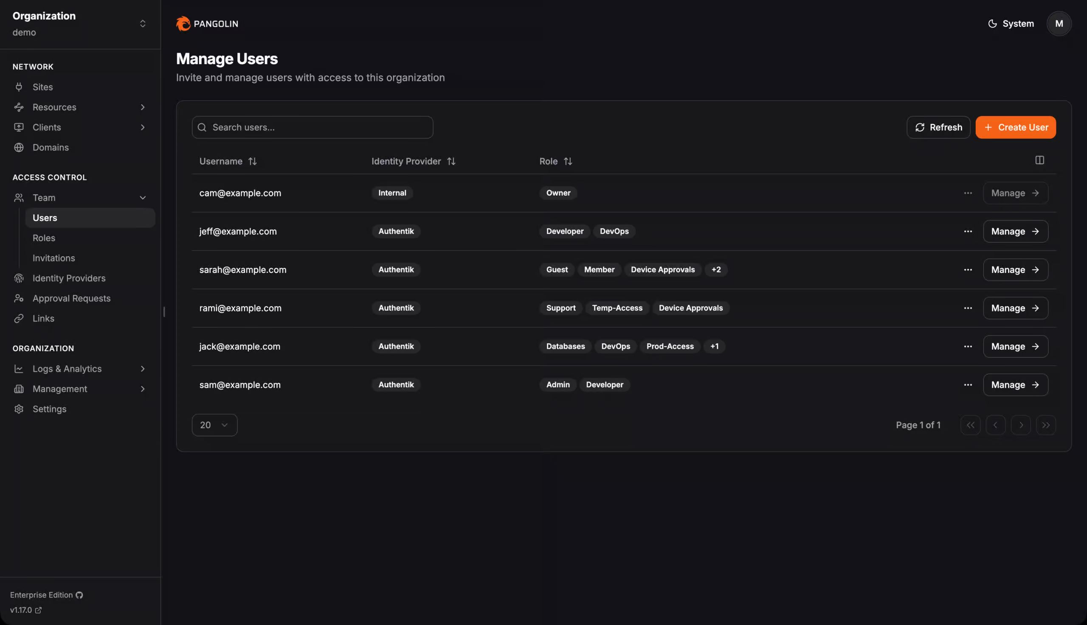Open the column visibility toggle icon

1039,160
